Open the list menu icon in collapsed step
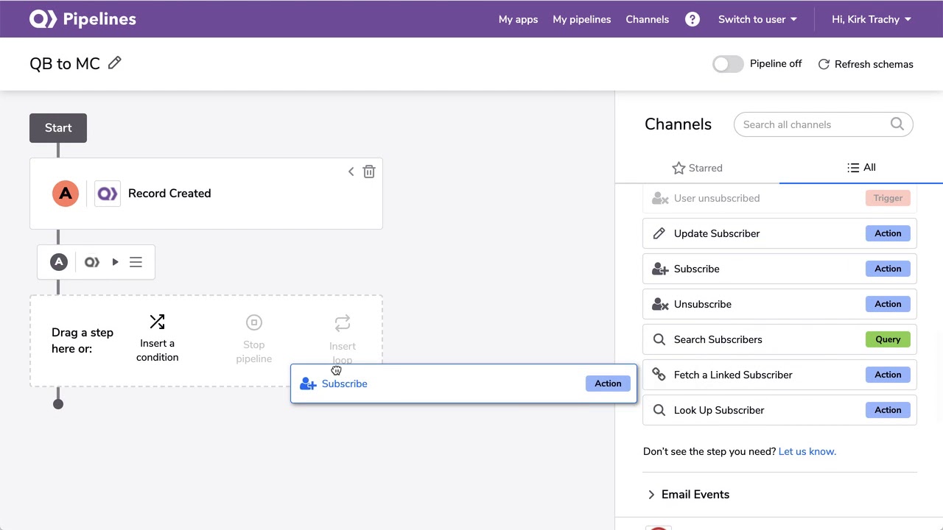Image resolution: width=943 pixels, height=530 pixels. click(x=136, y=262)
